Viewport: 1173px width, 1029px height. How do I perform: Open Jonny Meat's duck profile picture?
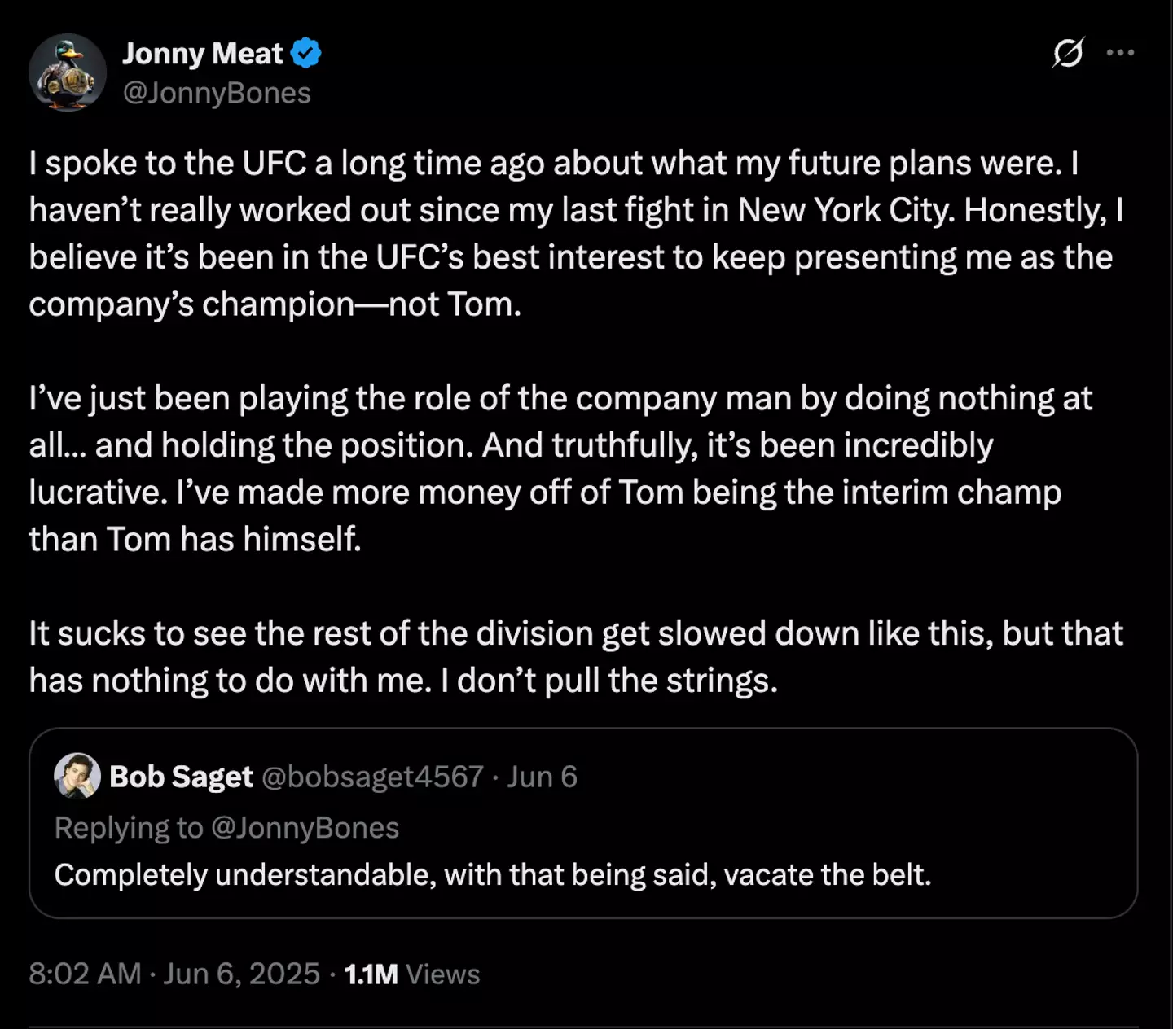(x=67, y=72)
